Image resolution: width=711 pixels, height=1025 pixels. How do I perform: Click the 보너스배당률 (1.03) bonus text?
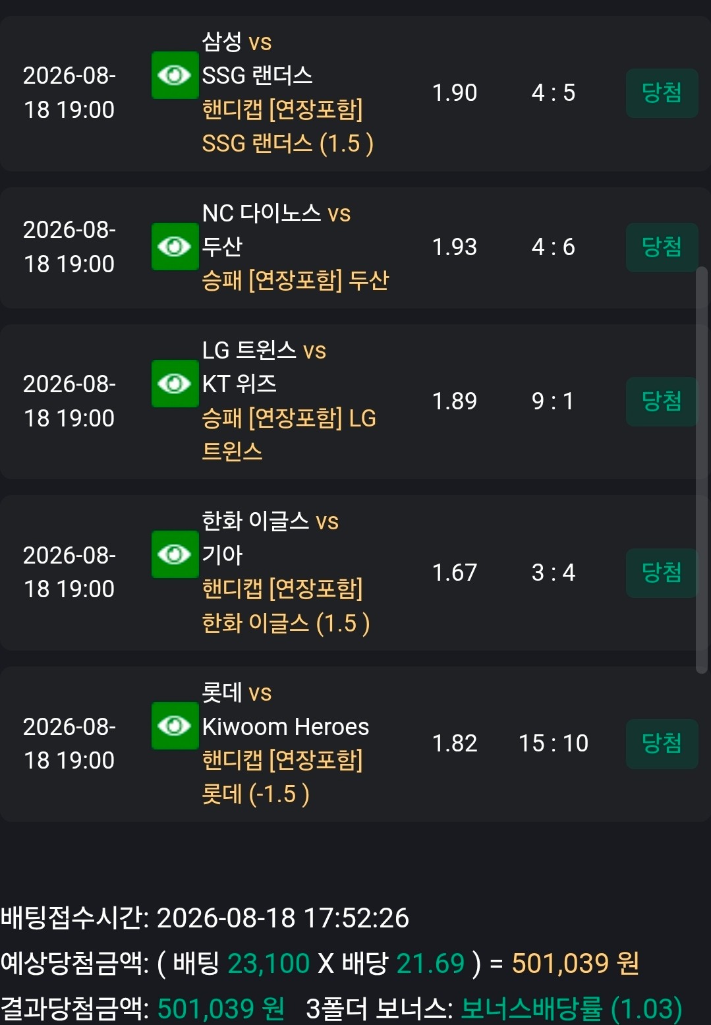[571, 1009]
